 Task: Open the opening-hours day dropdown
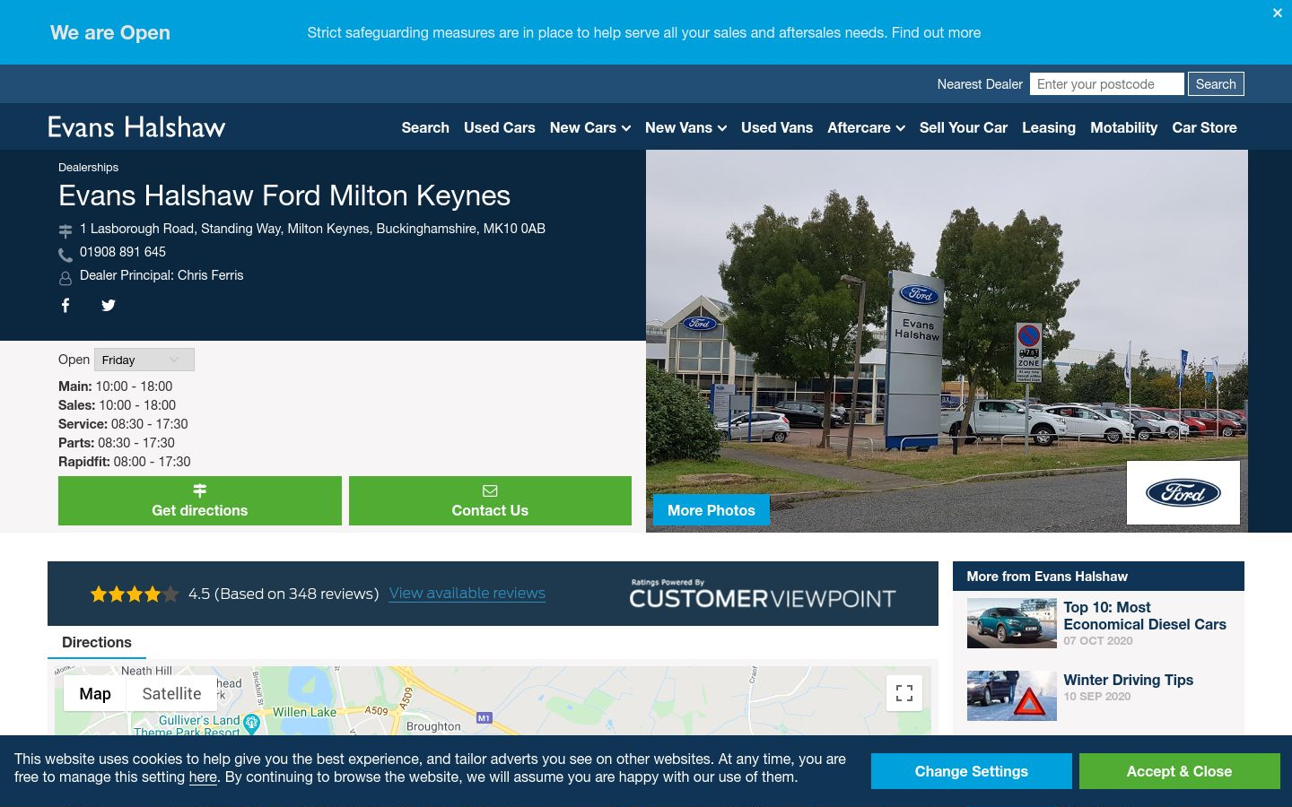click(x=144, y=360)
